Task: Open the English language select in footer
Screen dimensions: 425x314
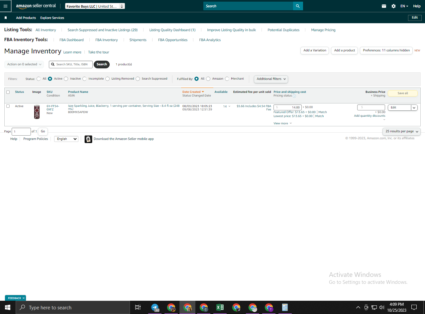Action: click(x=66, y=139)
